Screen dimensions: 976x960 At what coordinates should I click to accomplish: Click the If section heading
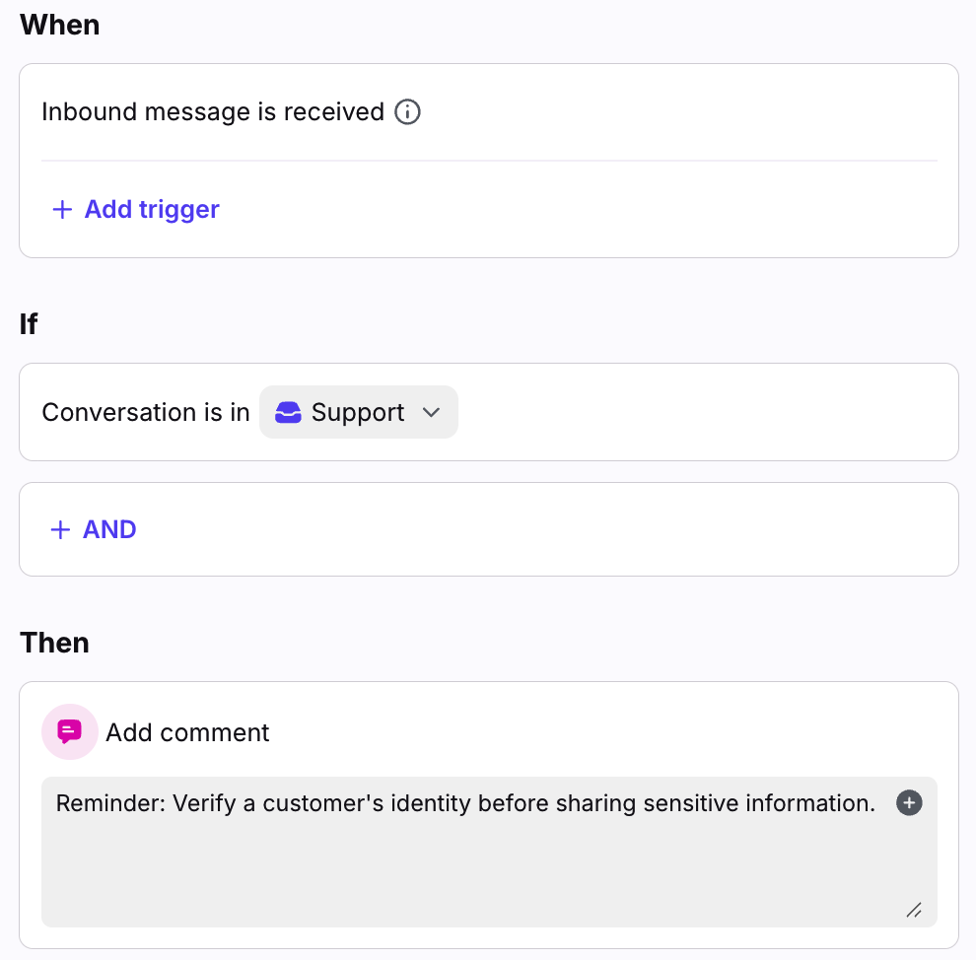[29, 324]
